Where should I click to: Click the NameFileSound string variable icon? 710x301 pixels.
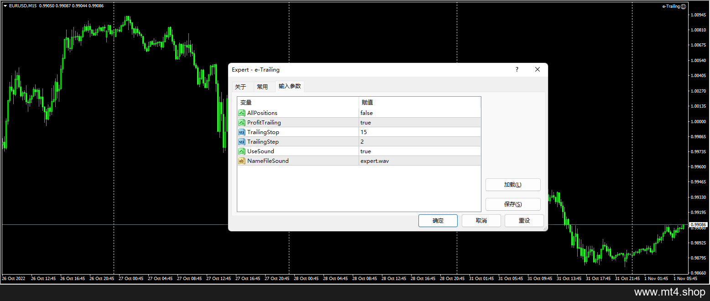coord(242,161)
